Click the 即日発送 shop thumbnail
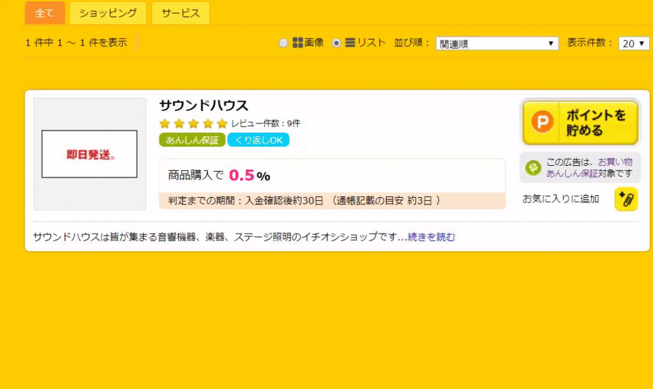The height and width of the screenshot is (389, 653). click(89, 154)
